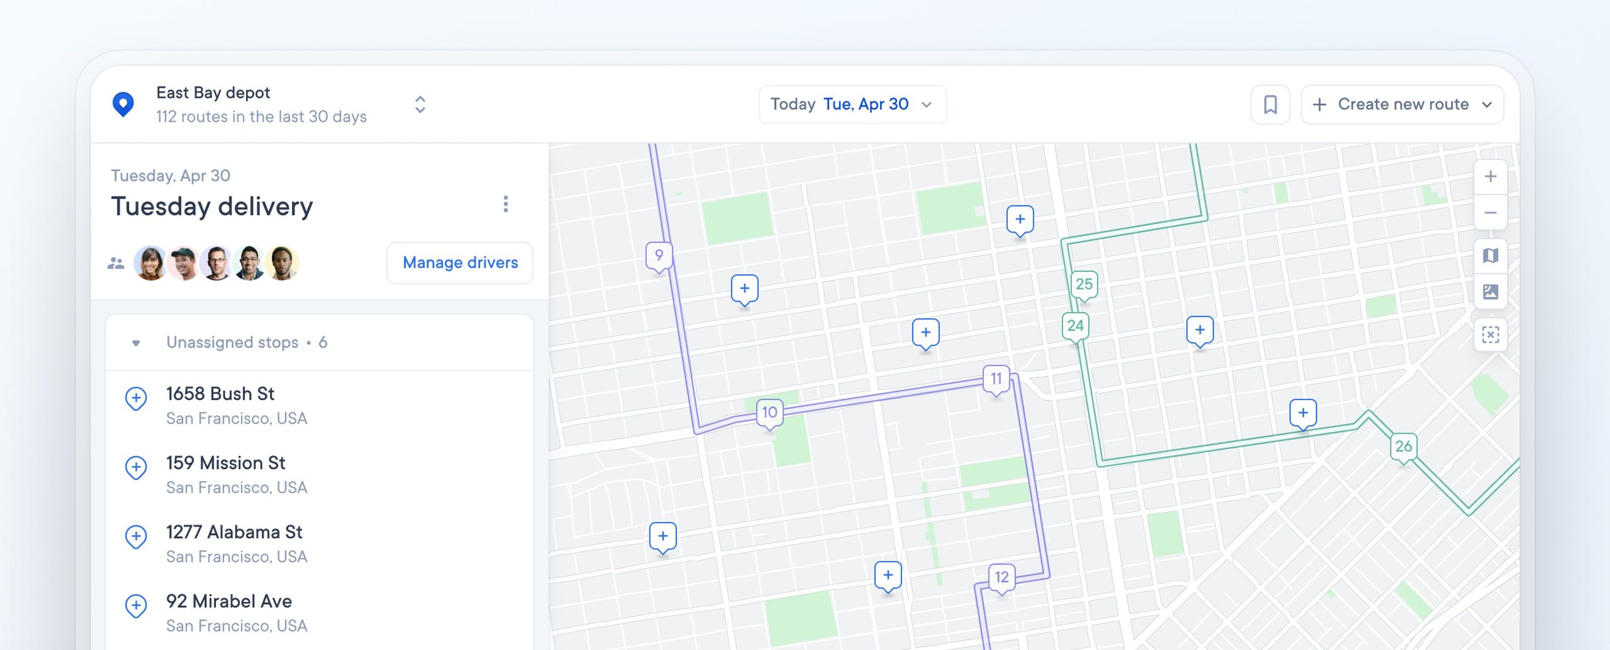Select the first driver avatar, woman smiling
The width and height of the screenshot is (1610, 650).
coord(150,263)
